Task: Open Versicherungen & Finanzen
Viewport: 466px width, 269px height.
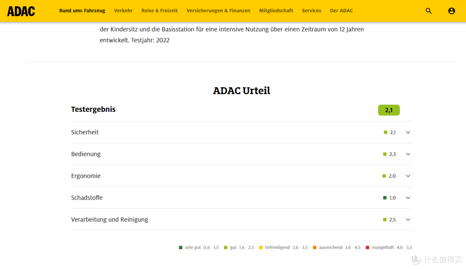Action: pos(218,10)
